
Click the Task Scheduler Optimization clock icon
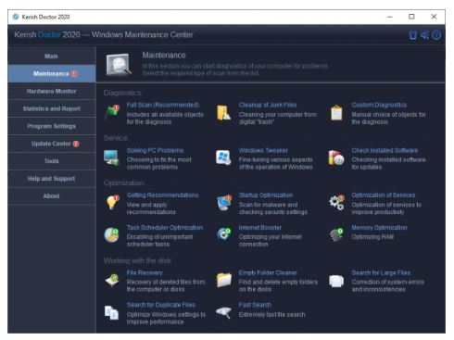pos(111,235)
